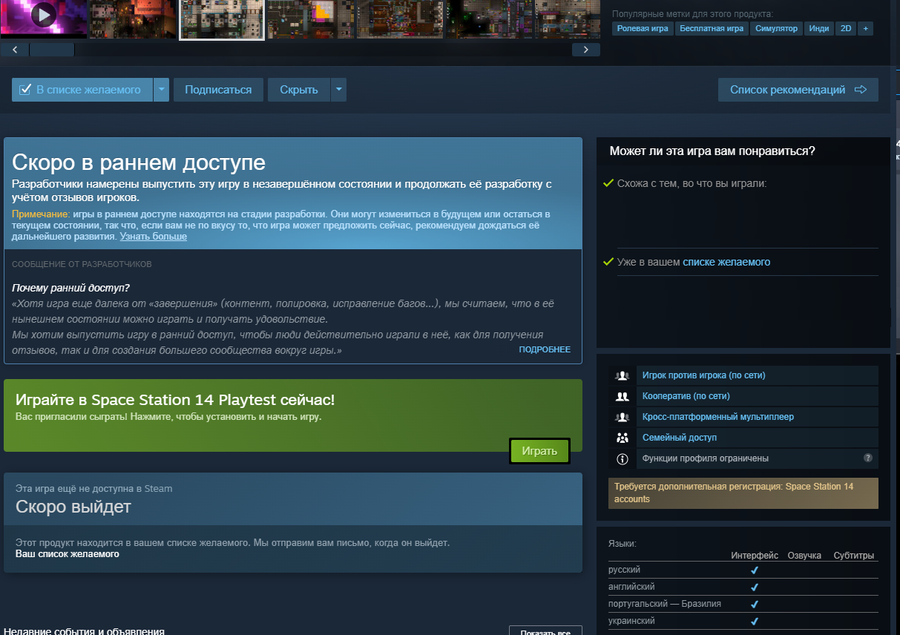900x635 pixels.
Task: Open the Ролевая игра tag
Action: [x=643, y=29]
